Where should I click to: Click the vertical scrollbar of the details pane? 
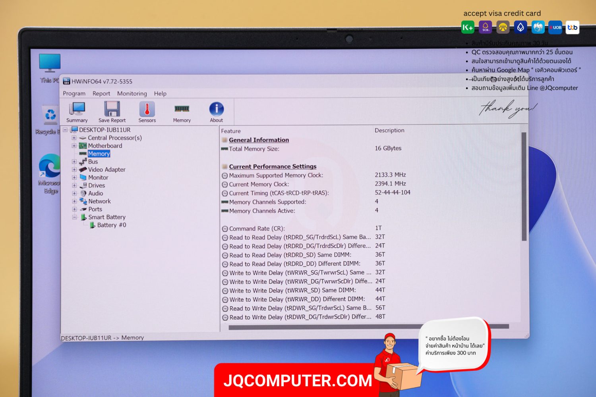pos(524,187)
